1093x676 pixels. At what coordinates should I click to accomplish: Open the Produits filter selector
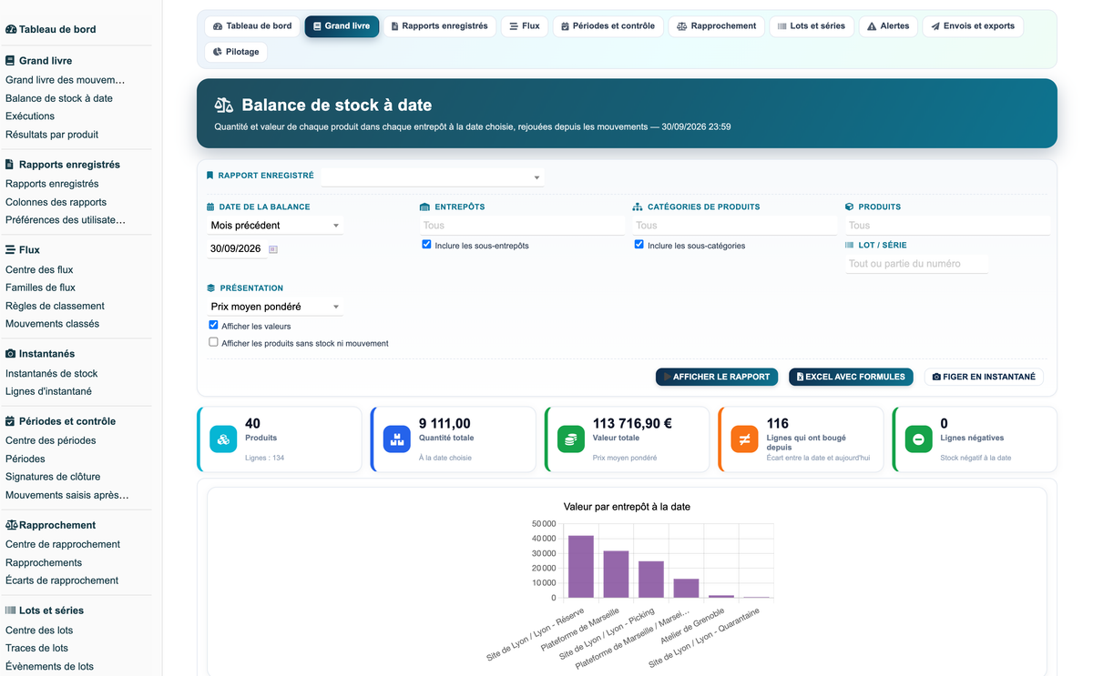tap(947, 226)
